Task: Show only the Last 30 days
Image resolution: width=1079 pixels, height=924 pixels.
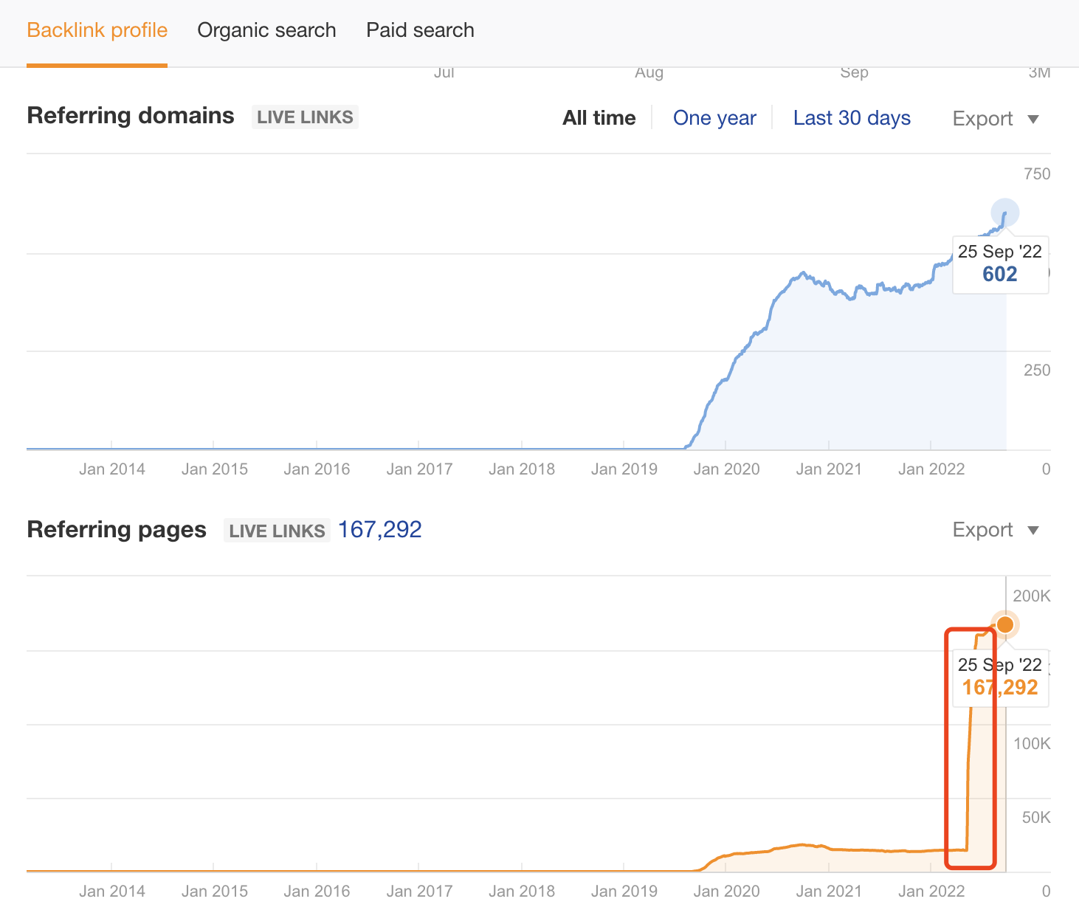Action: [852, 118]
